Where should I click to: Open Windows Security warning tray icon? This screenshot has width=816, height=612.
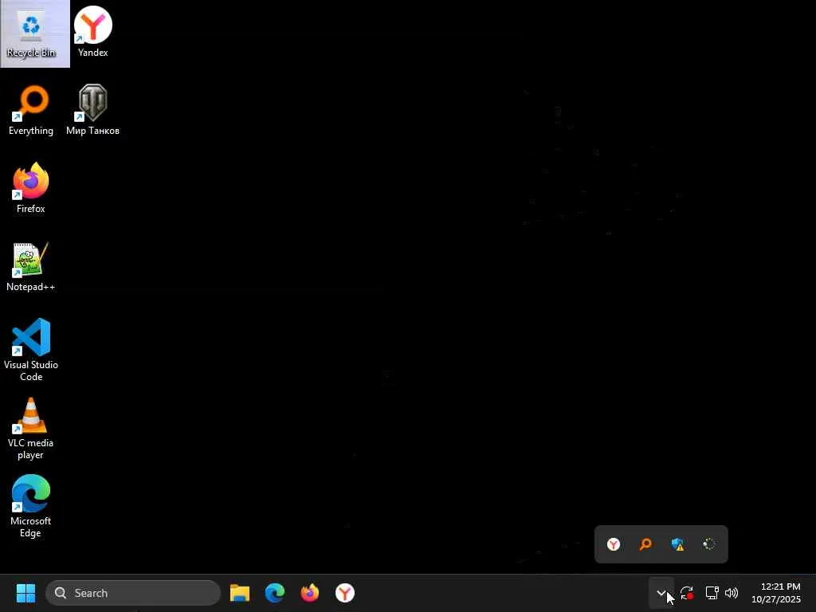[x=677, y=544]
